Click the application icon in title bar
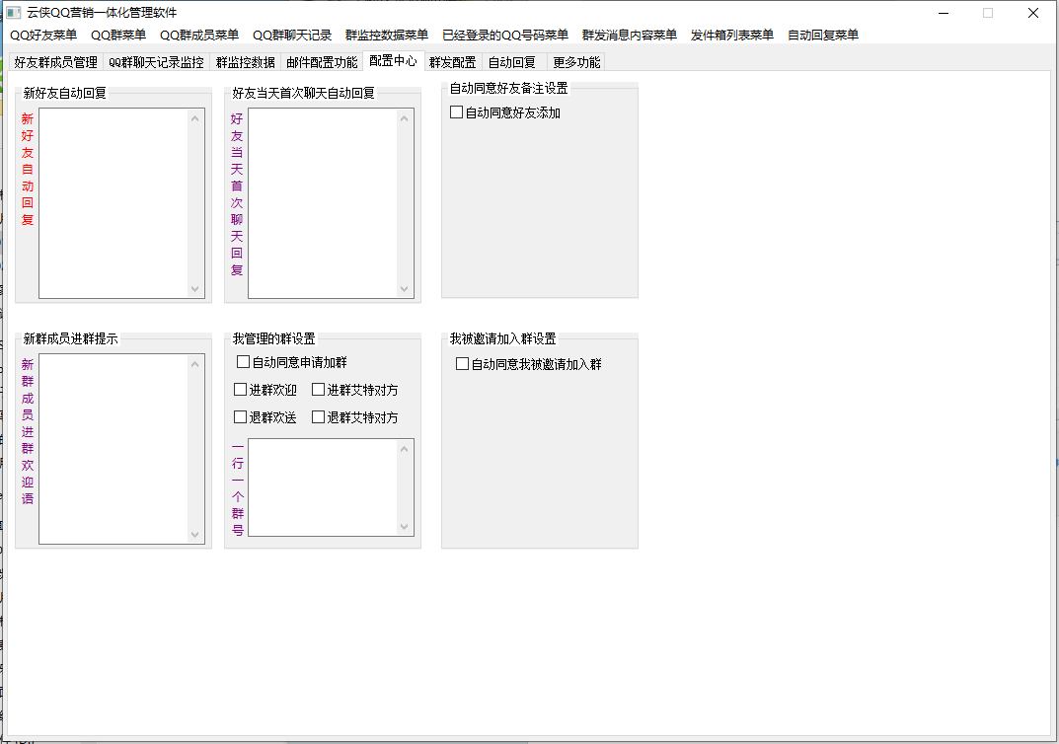Viewport: 1059px width, 744px height. [x=13, y=12]
